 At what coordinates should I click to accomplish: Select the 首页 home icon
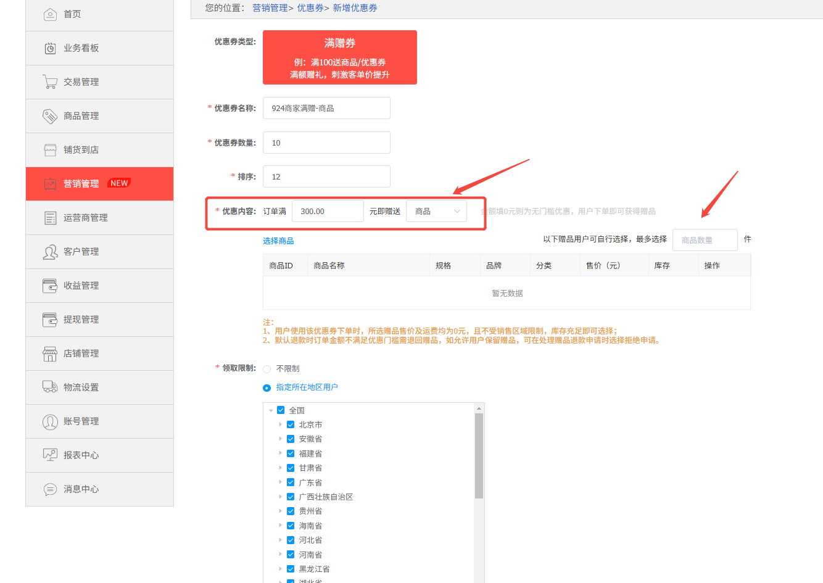coord(51,14)
